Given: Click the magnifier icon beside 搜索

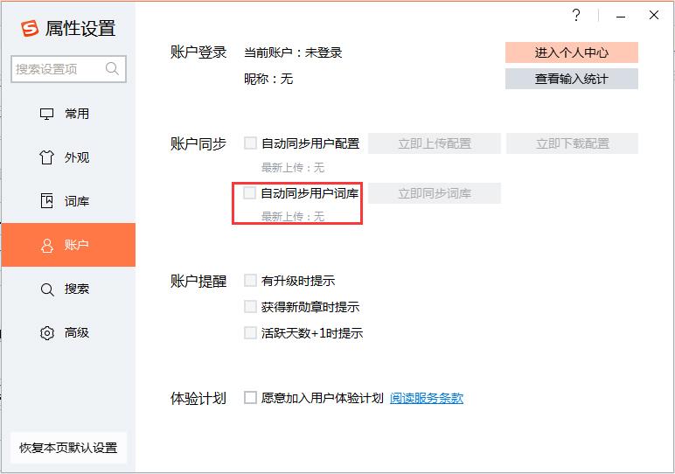Looking at the screenshot, I should point(47,289).
